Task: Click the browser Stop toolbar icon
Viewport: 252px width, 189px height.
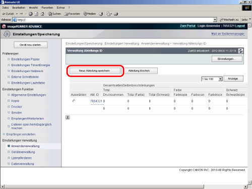Action: click(31, 14)
